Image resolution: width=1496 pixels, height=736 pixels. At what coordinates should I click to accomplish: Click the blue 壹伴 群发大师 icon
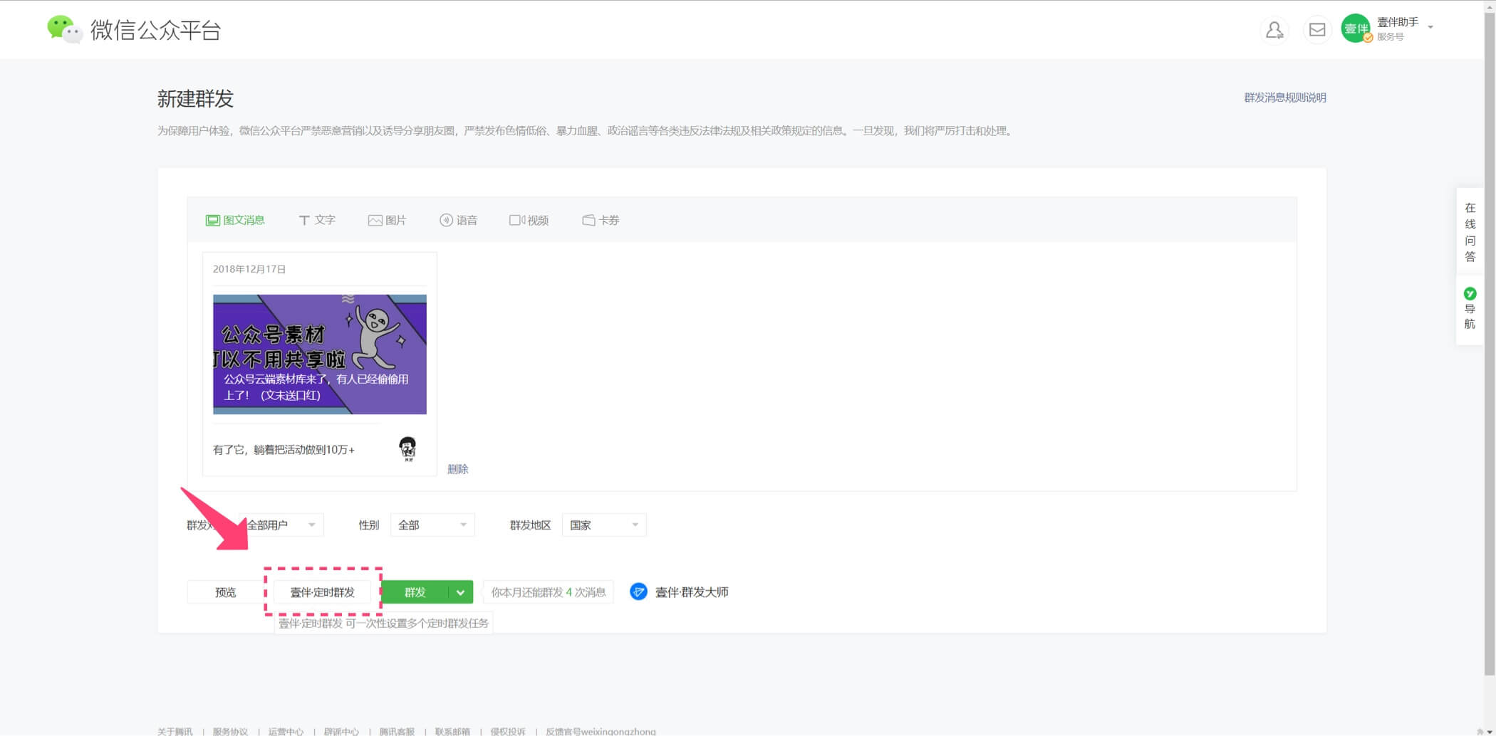click(x=638, y=592)
